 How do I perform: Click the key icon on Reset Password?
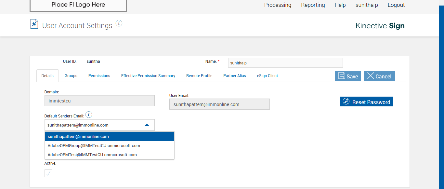coord(346,102)
